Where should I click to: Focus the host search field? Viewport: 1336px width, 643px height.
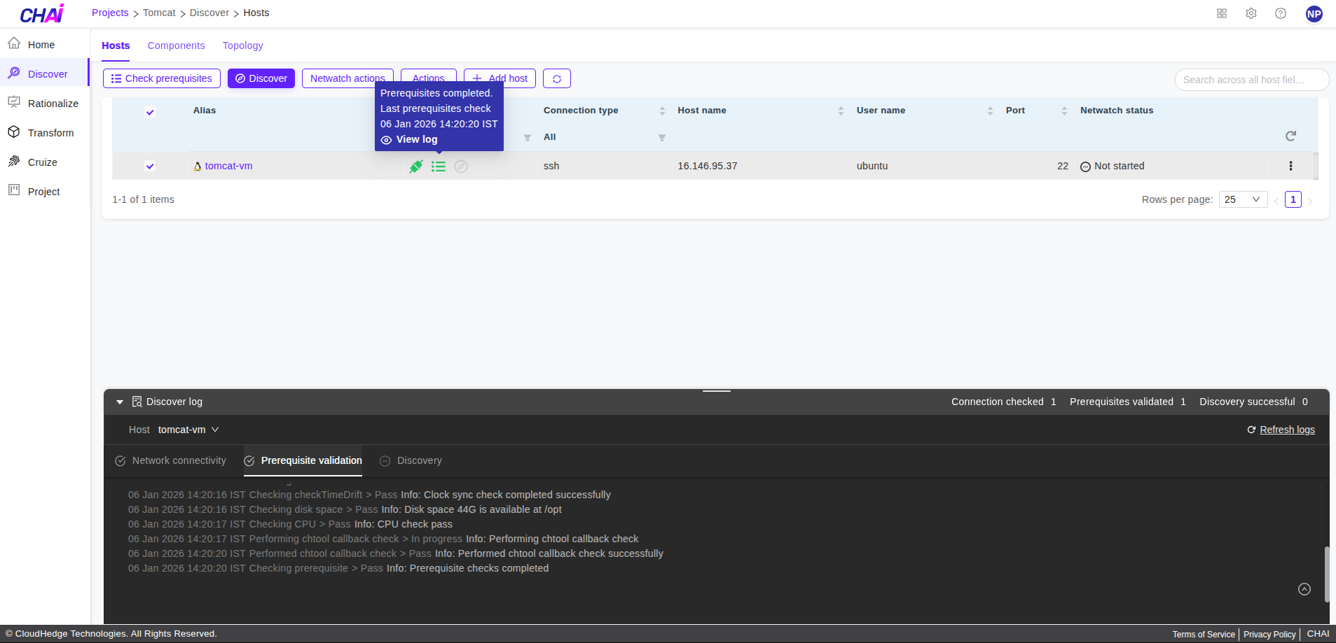[1251, 80]
